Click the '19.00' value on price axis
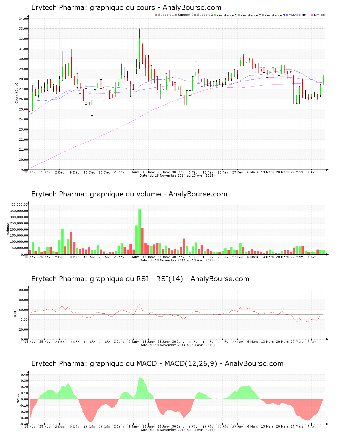339x438 pixels. 23,170
